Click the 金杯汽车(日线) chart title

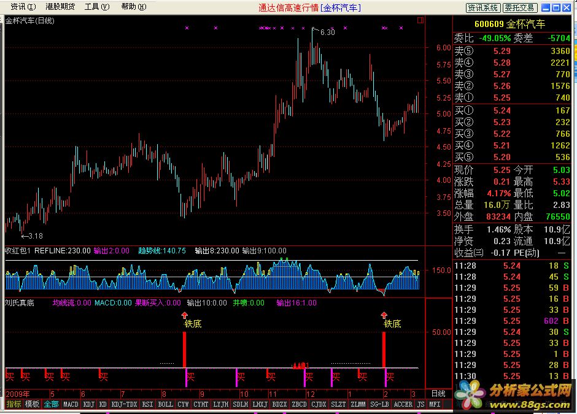[30, 21]
